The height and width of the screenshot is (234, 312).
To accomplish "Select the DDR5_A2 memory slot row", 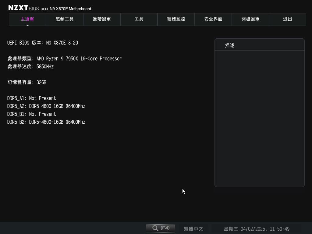I will (x=46, y=106).
